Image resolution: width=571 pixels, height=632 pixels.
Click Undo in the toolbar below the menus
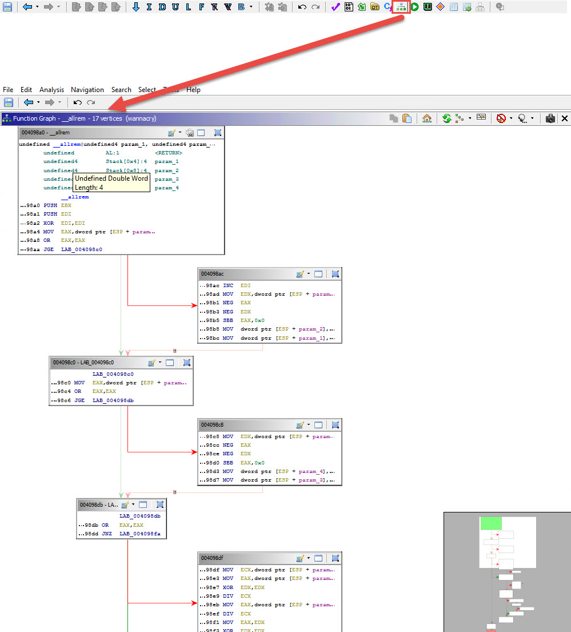click(78, 102)
